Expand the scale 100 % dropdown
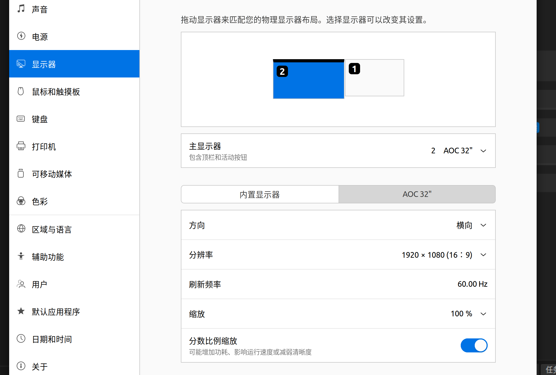The height and width of the screenshot is (375, 556). coord(468,314)
